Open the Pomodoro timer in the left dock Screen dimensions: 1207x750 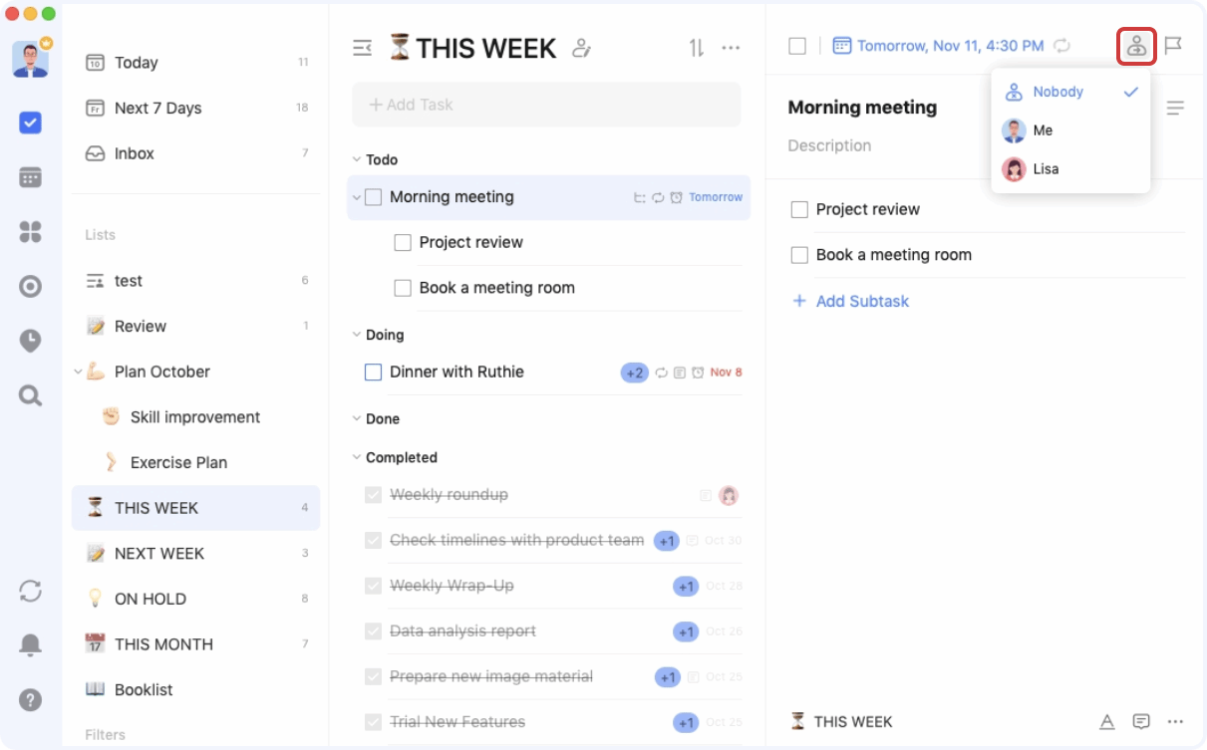(x=30, y=341)
